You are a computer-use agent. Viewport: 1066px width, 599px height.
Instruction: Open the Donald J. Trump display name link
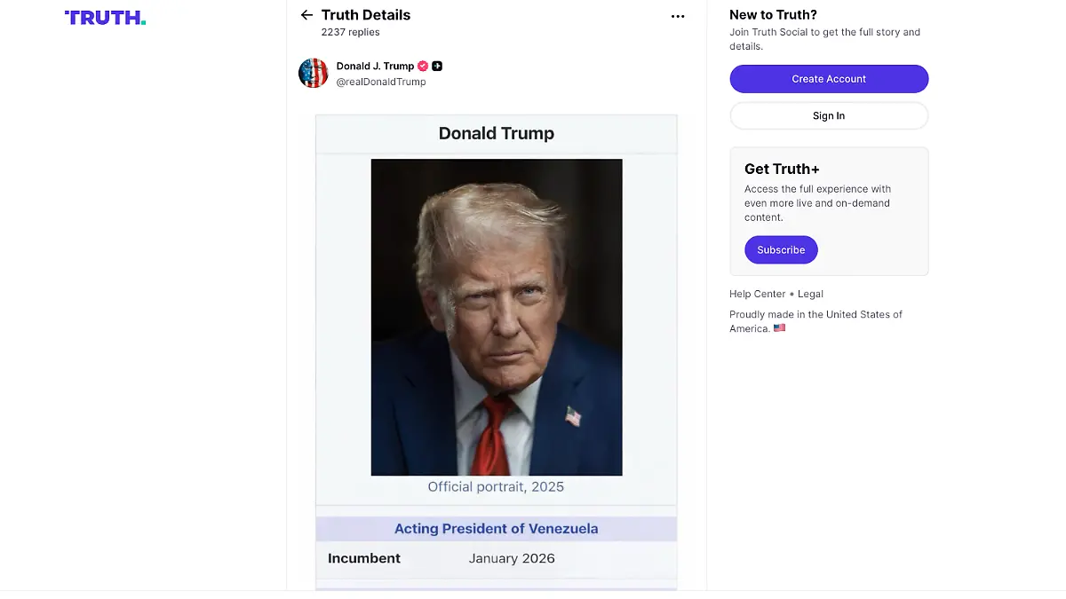[x=375, y=66]
